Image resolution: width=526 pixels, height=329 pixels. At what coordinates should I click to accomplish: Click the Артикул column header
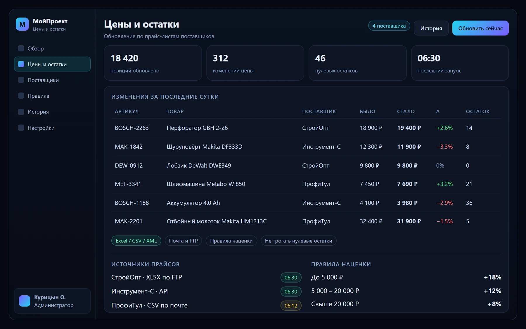tap(127, 111)
